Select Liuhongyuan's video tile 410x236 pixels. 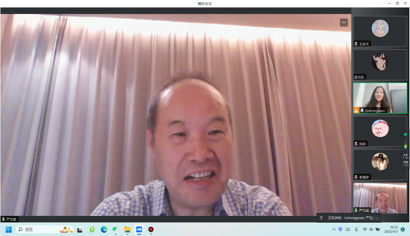[x=380, y=98]
